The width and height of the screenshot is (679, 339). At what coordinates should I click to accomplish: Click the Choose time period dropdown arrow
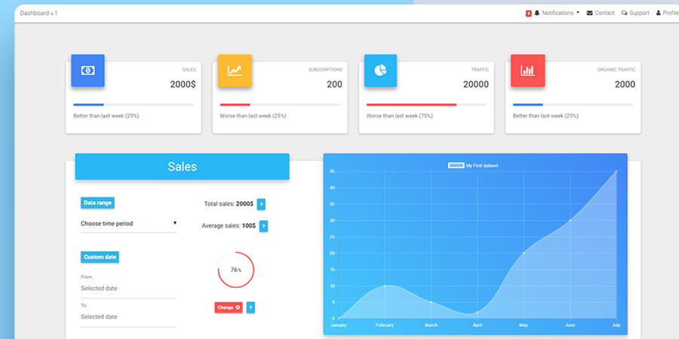pos(175,223)
